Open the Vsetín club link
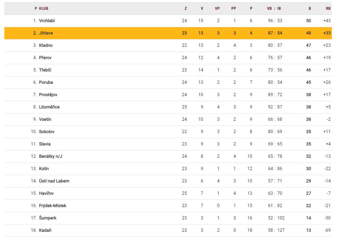The height and width of the screenshot is (239, 337). click(45, 119)
